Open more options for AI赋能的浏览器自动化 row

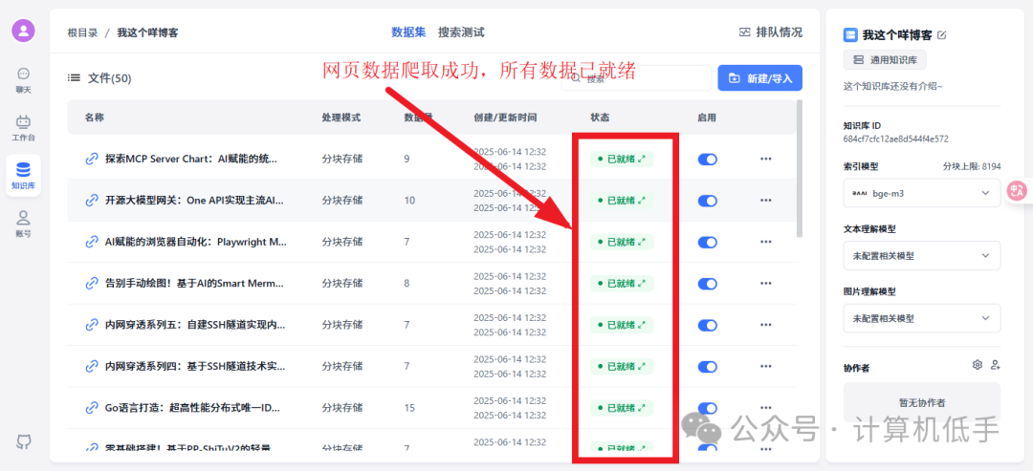(765, 242)
